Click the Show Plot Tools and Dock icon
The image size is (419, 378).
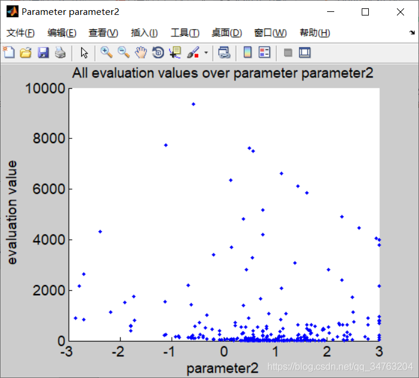click(x=304, y=52)
